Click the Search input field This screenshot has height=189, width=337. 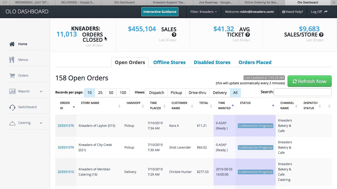point(303,92)
